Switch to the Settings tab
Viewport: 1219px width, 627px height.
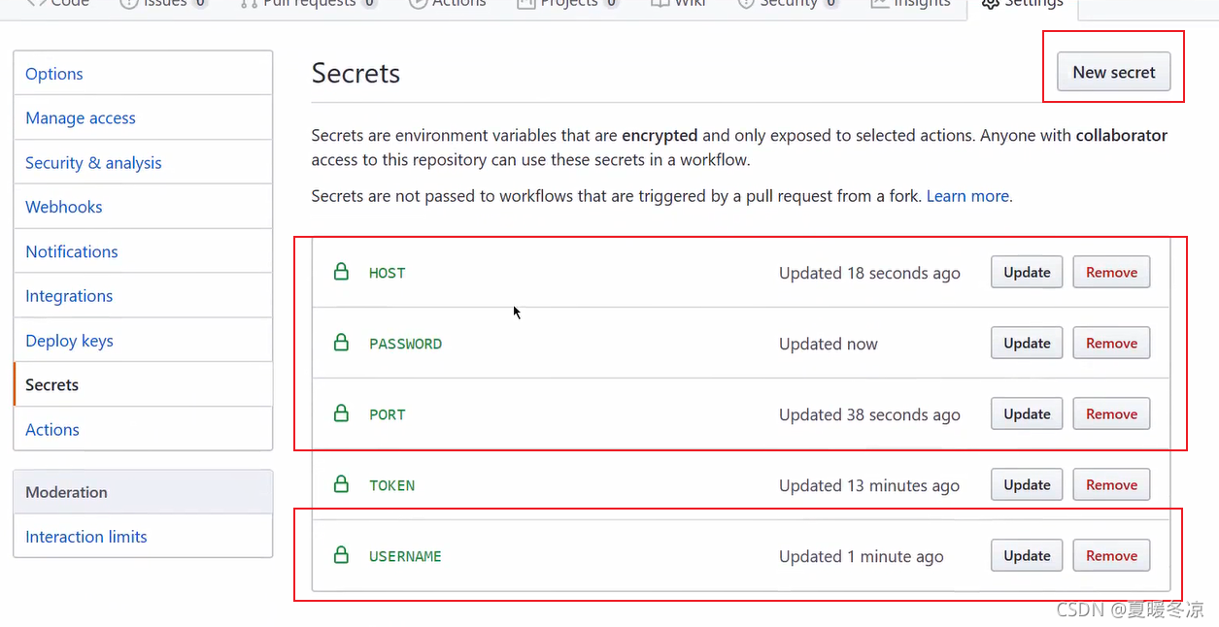[x=1023, y=4]
